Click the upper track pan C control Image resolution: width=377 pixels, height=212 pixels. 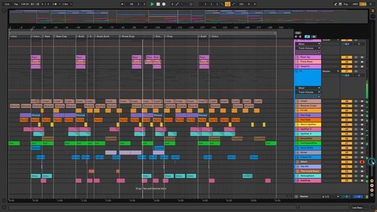pos(359,44)
